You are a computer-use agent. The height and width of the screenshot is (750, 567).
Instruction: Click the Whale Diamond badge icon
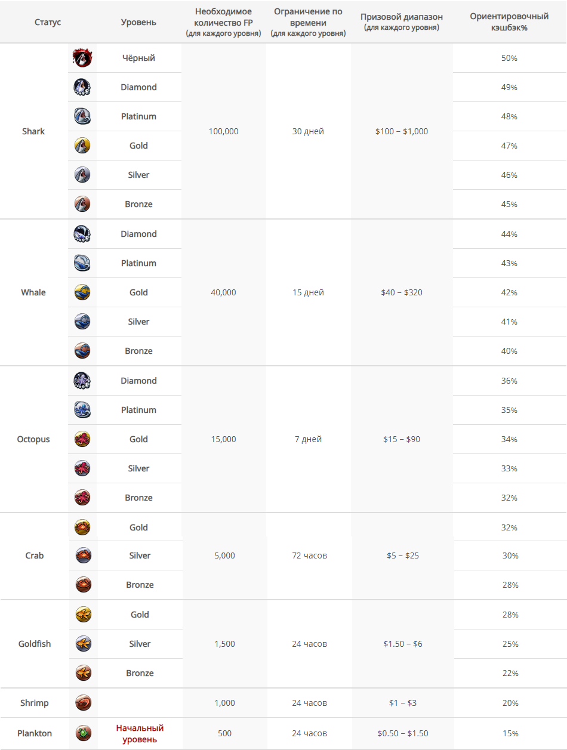coord(82,234)
